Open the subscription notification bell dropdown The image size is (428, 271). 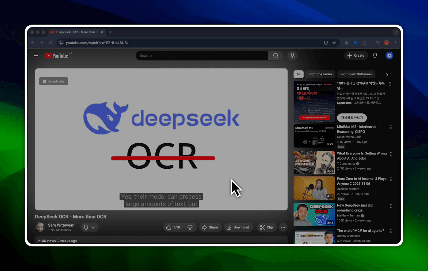click(x=89, y=227)
